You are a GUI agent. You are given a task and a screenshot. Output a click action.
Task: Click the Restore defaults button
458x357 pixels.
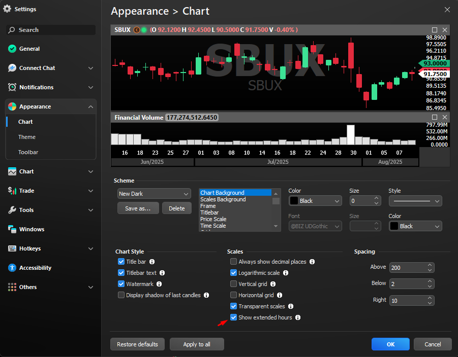137,344
